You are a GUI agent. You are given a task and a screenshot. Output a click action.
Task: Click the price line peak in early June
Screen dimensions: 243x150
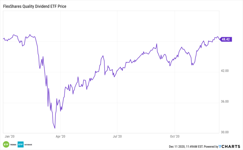103,56
